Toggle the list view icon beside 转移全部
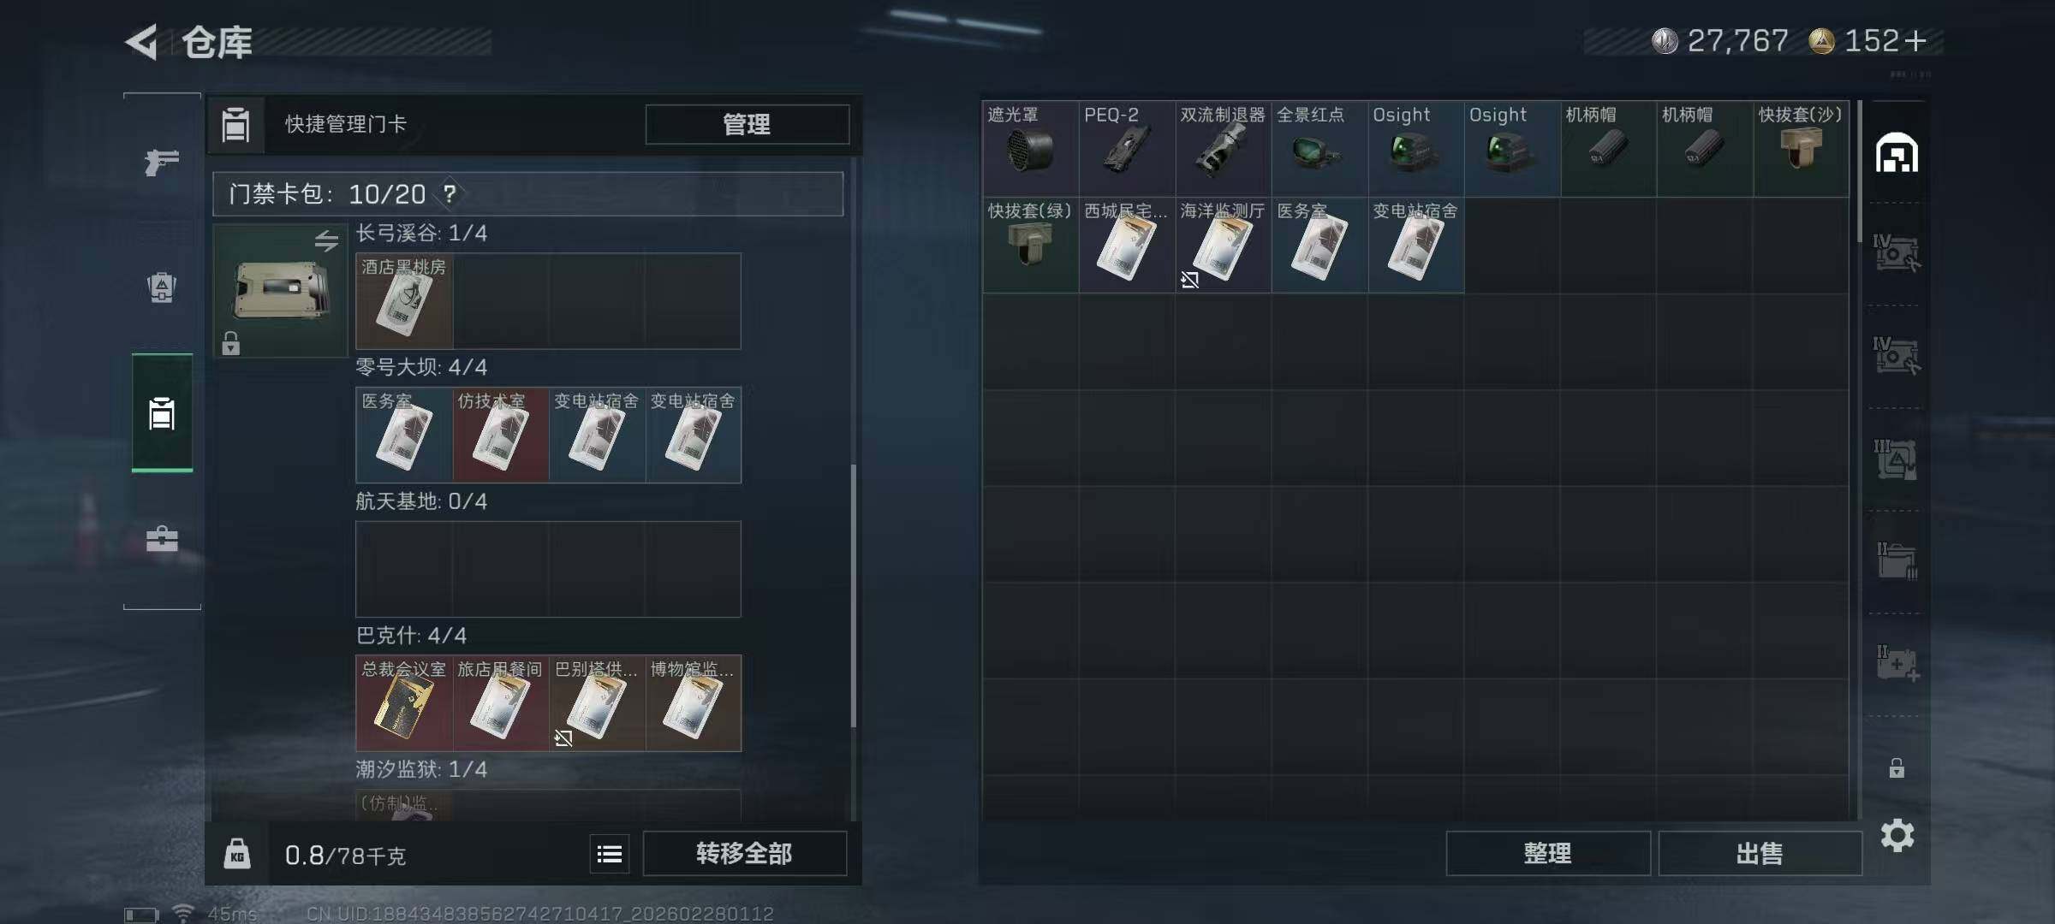 click(x=610, y=854)
